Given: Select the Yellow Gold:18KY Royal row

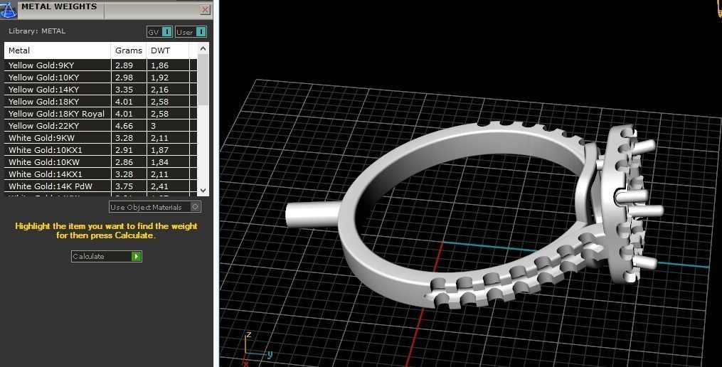Looking at the screenshot, I should pos(101,113).
